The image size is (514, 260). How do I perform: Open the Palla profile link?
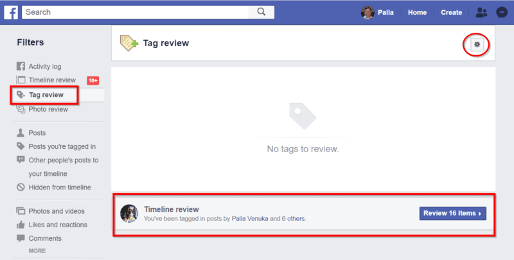[x=385, y=12]
